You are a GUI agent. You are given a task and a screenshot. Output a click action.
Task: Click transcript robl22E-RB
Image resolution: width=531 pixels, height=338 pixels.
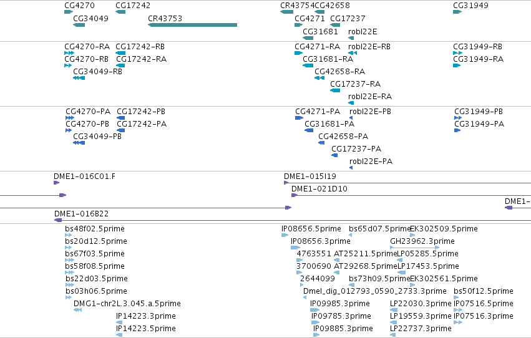coord(369,46)
